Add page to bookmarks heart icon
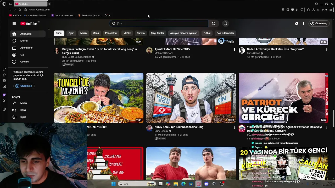The height and width of the screenshot is (188, 335). click(x=302, y=10)
